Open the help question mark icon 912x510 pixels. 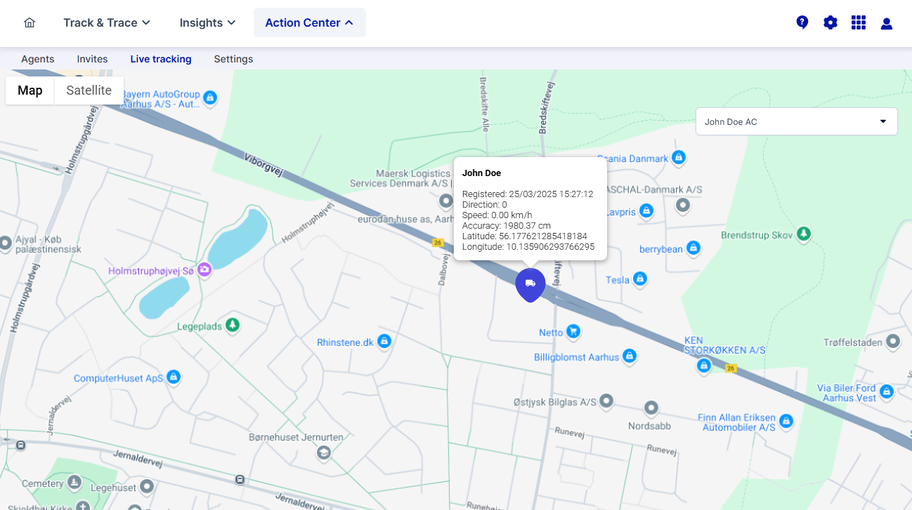point(802,22)
